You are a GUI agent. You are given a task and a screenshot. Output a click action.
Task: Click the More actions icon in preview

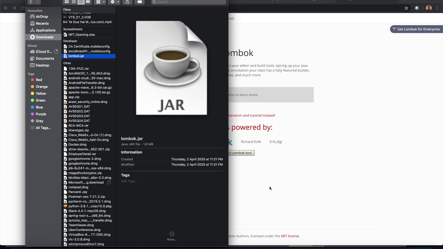click(x=172, y=234)
